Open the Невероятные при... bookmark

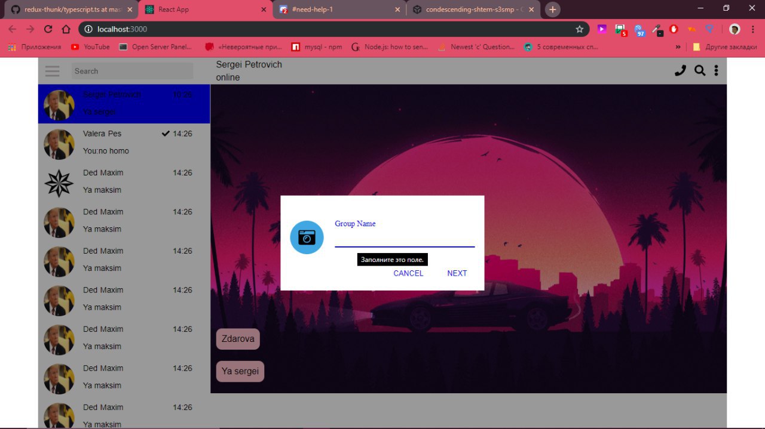click(244, 47)
